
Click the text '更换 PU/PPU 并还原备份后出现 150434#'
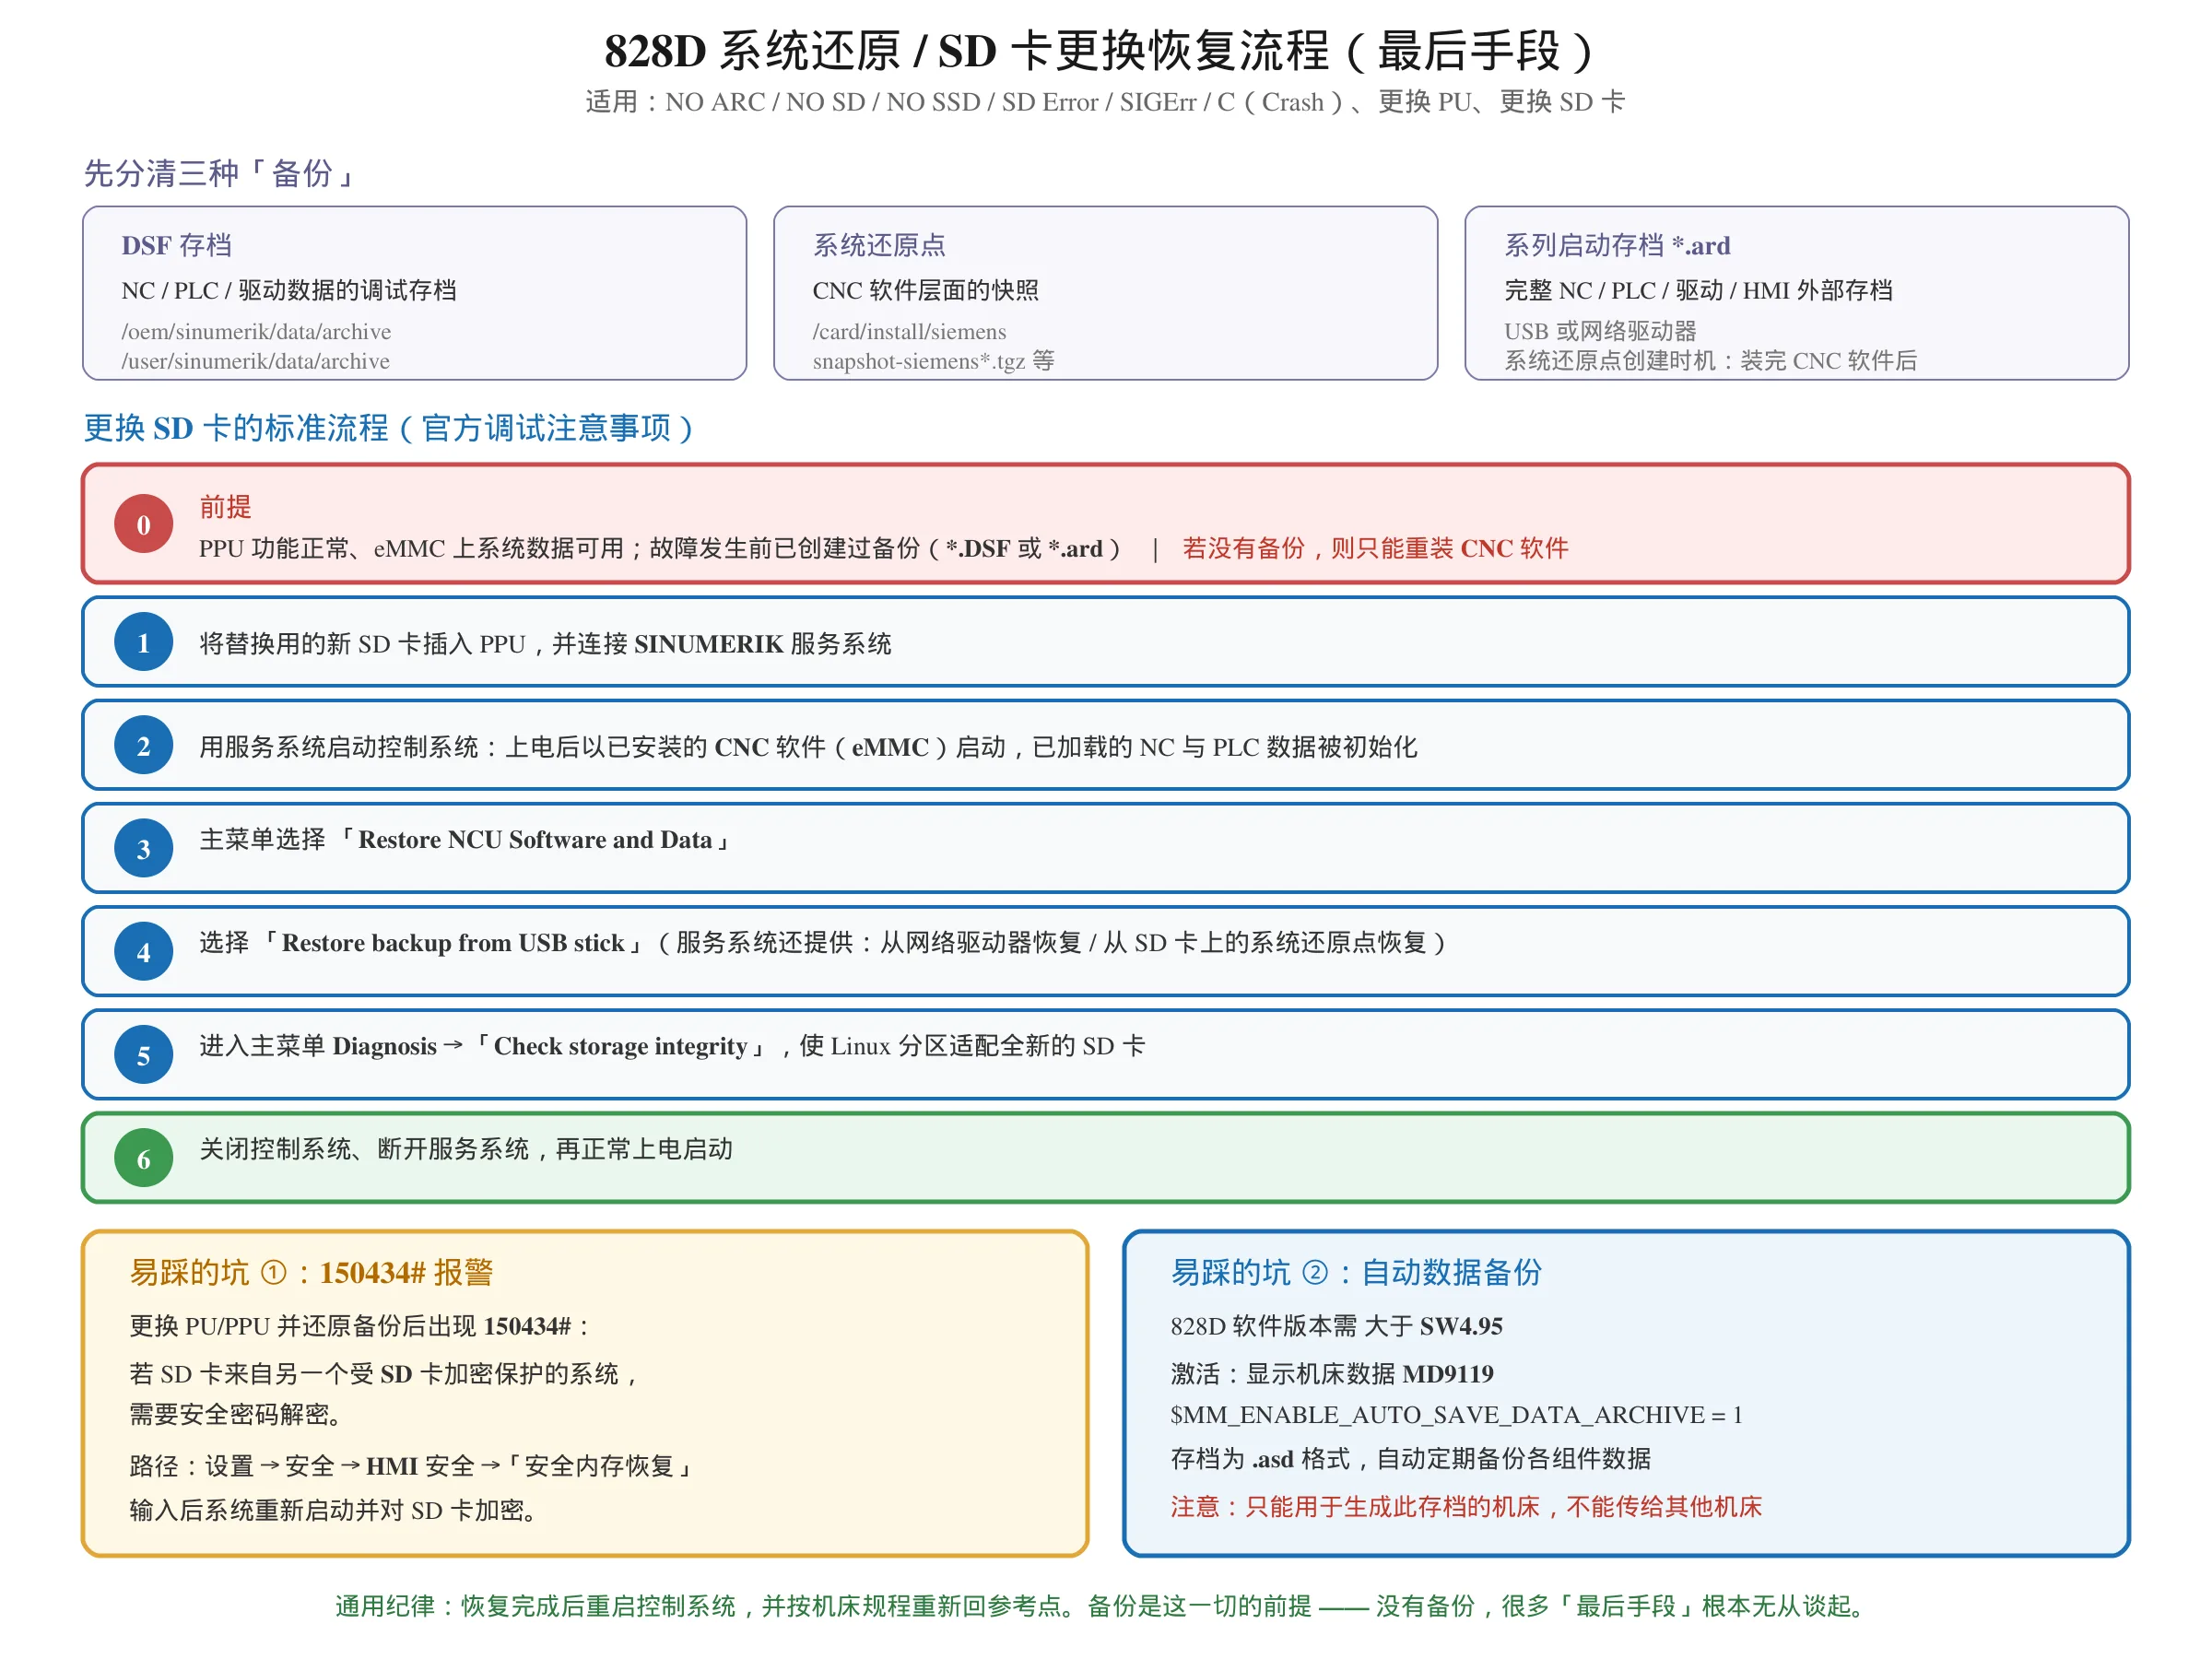[350, 1326]
